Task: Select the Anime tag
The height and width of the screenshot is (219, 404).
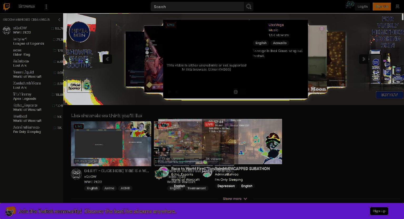Action: tap(109, 188)
